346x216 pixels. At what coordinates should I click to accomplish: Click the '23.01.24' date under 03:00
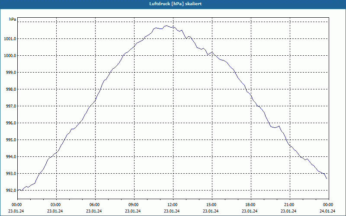55,211
